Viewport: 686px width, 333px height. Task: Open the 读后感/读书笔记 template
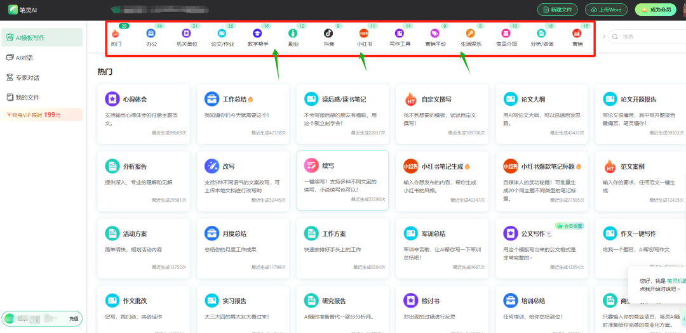(342, 114)
